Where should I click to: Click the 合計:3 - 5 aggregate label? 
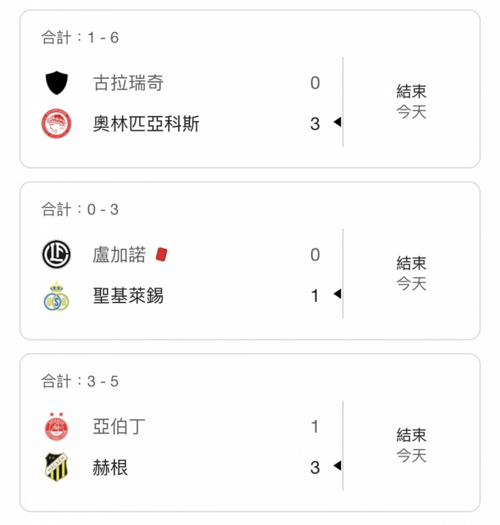[x=80, y=381]
